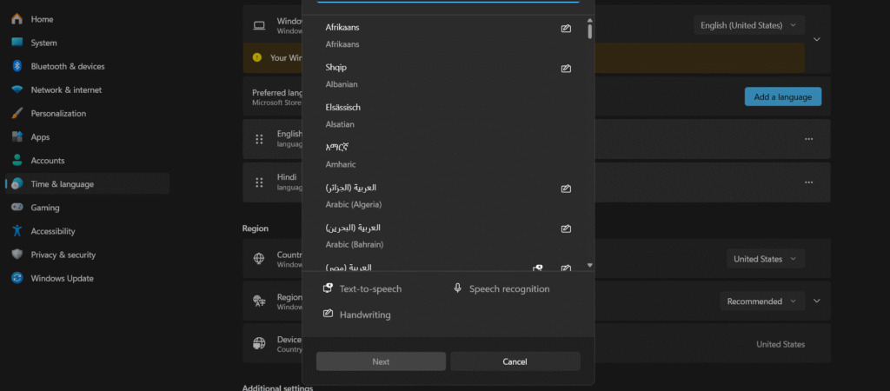Click handwriting icon beside Albanian

pos(565,69)
